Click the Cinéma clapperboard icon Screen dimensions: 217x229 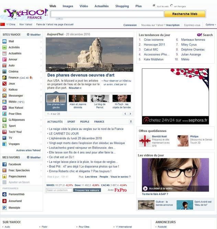(x=4, y=72)
